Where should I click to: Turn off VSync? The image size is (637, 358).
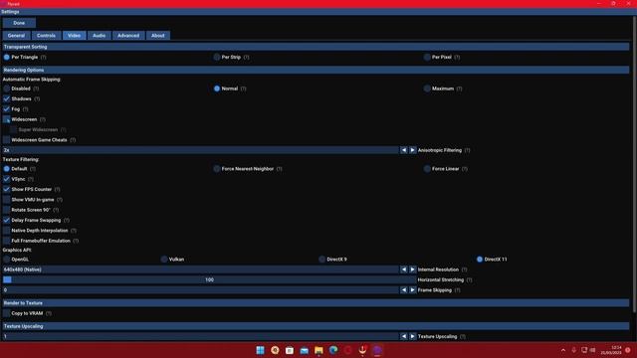click(x=7, y=179)
